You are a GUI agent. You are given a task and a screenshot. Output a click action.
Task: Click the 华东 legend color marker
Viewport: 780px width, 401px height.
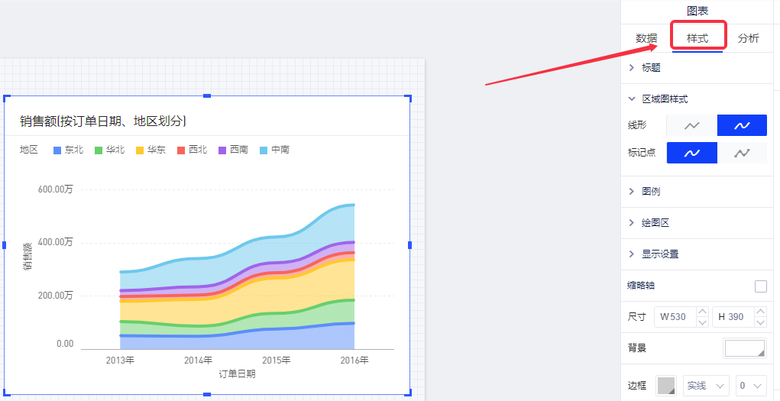click(139, 150)
